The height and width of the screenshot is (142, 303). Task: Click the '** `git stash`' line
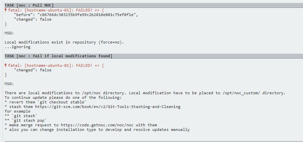[x=21, y=116]
